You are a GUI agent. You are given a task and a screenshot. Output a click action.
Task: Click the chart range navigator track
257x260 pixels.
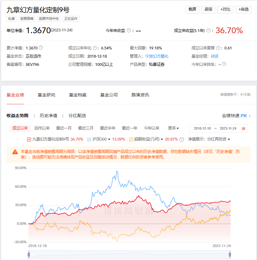point(129,255)
